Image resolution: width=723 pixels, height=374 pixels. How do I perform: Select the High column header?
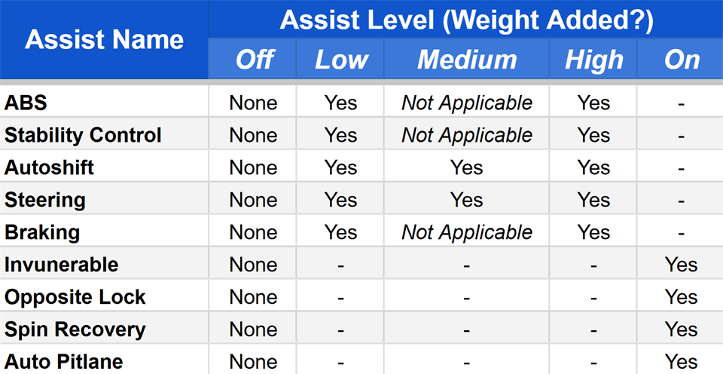[593, 59]
